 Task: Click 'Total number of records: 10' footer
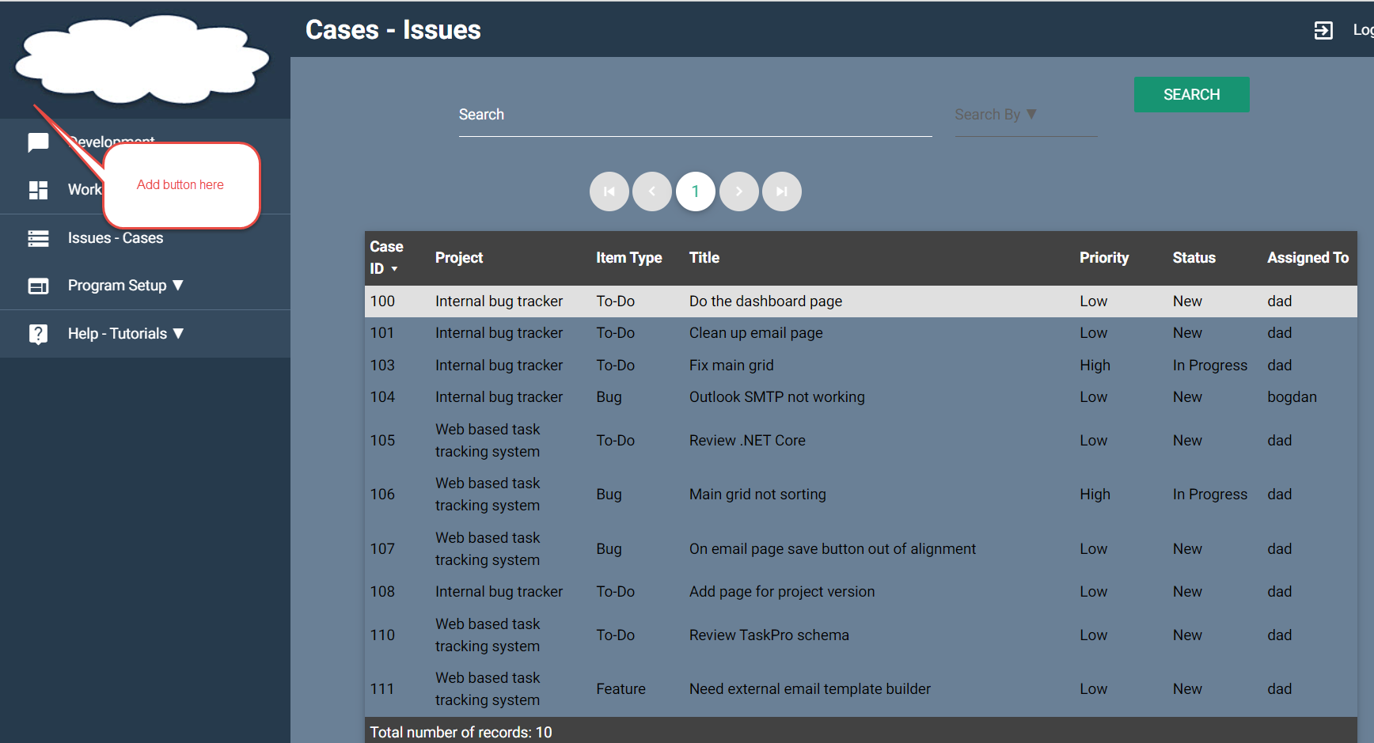[461, 732]
